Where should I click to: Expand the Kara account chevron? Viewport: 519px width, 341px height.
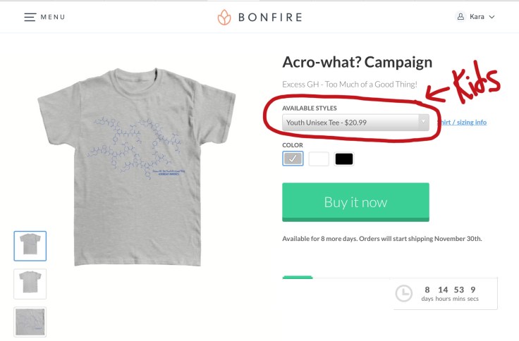click(491, 17)
